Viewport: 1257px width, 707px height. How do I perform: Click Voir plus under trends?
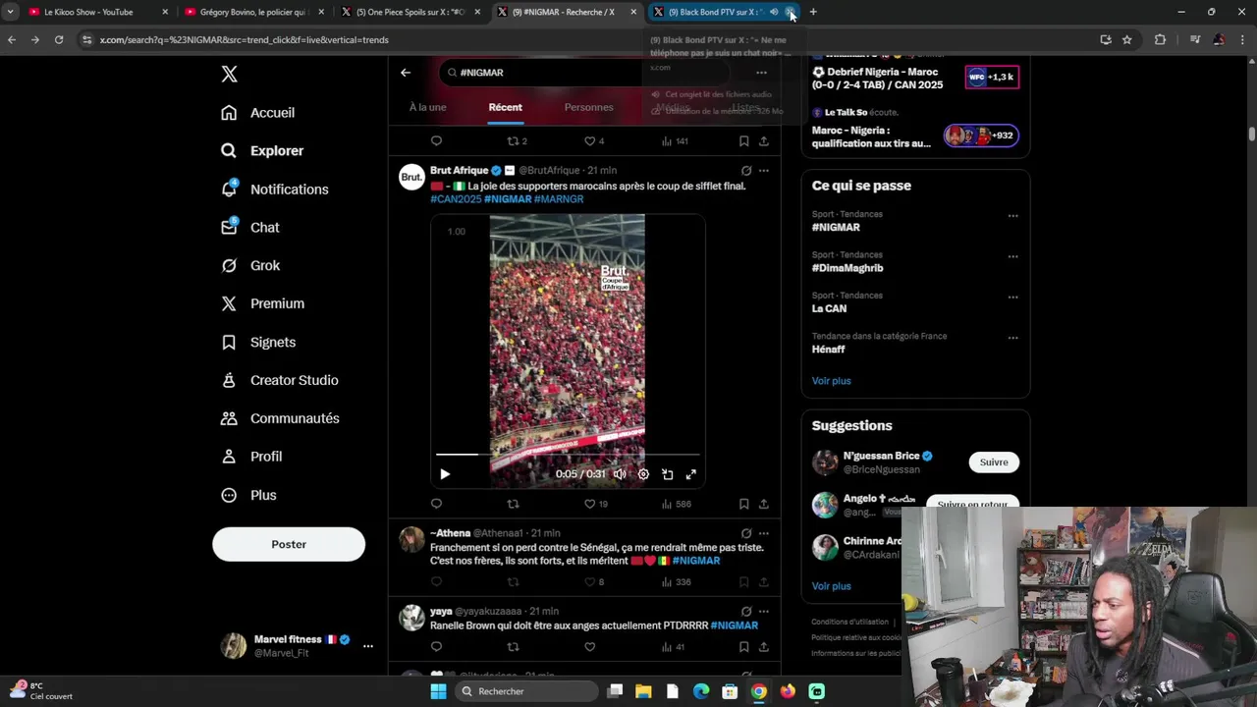click(832, 381)
